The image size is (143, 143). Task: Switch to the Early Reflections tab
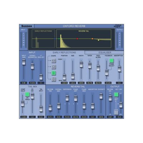pos(64,53)
